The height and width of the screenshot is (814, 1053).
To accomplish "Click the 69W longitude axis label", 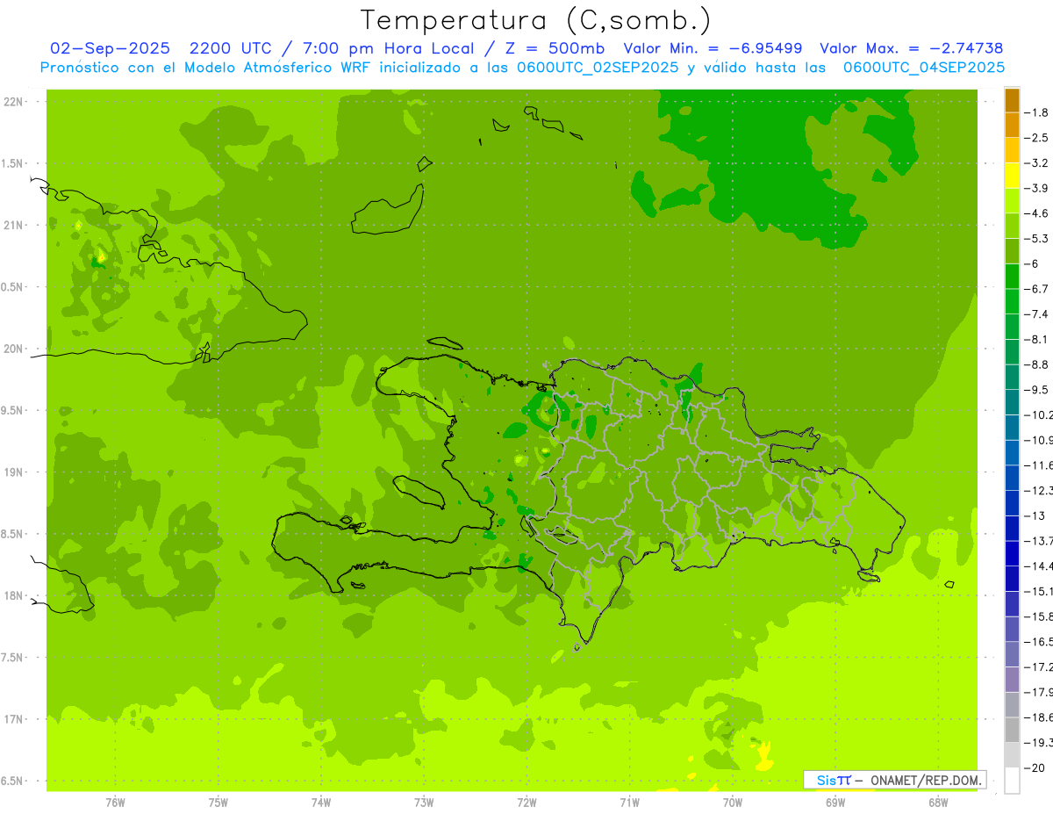I will [x=835, y=802].
